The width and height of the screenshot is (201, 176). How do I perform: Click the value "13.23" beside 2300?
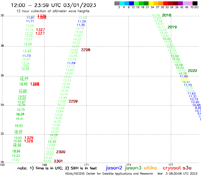50,152
